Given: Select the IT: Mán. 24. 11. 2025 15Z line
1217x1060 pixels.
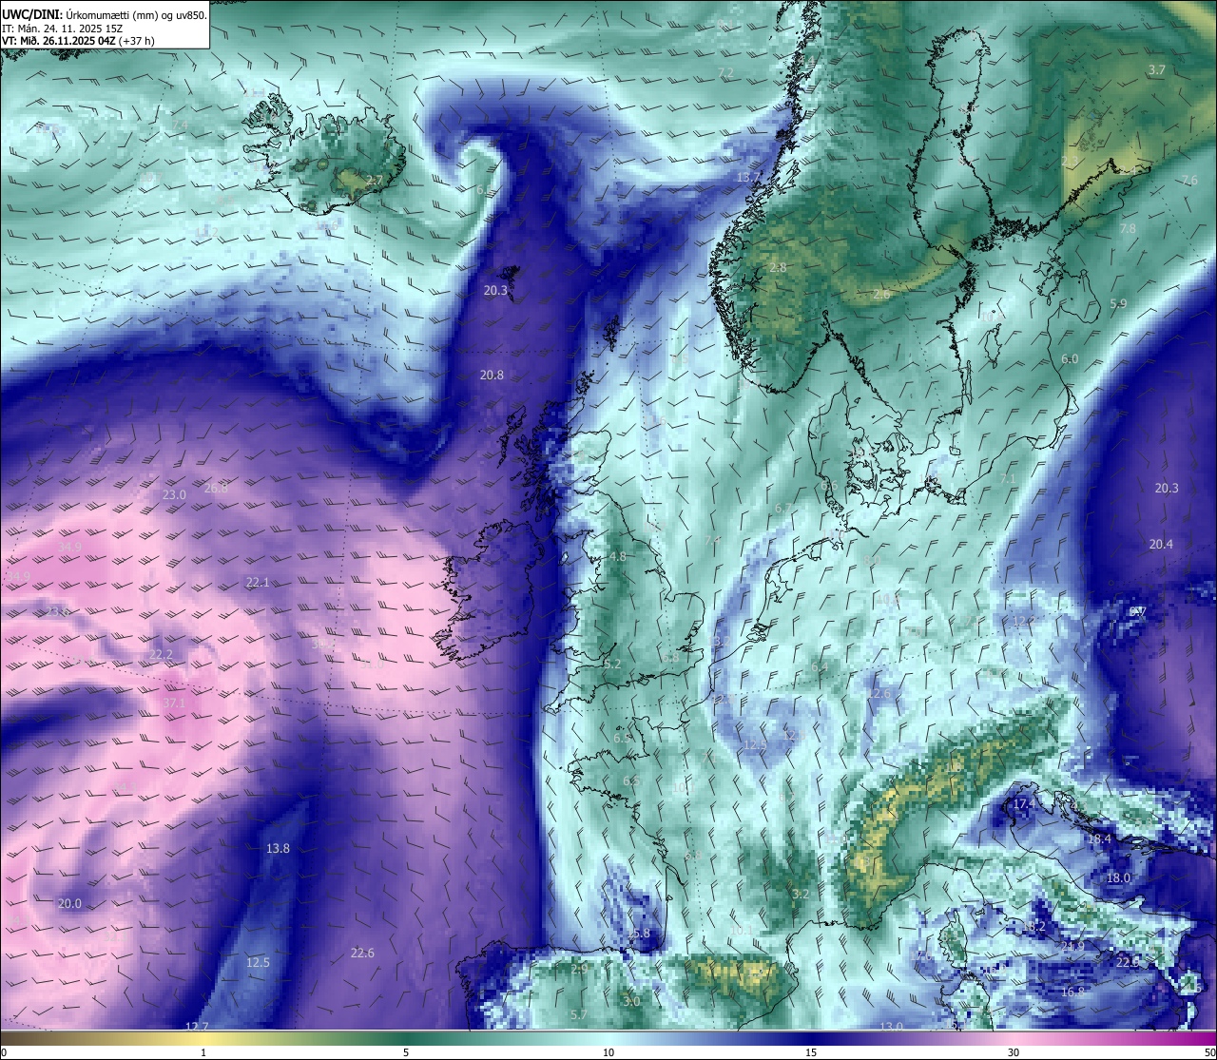Looking at the screenshot, I should point(64,29).
